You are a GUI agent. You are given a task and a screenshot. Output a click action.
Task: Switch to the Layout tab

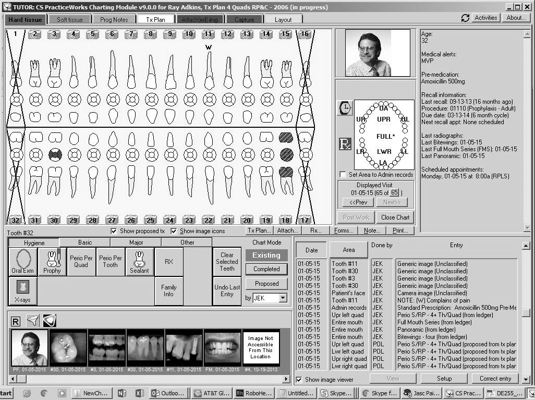pyautogui.click(x=283, y=19)
